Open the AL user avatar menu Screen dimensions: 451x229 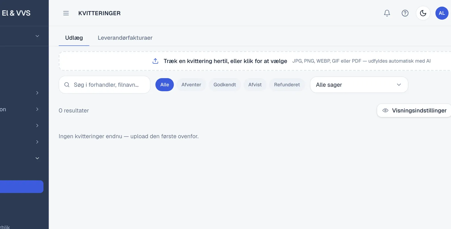442,13
